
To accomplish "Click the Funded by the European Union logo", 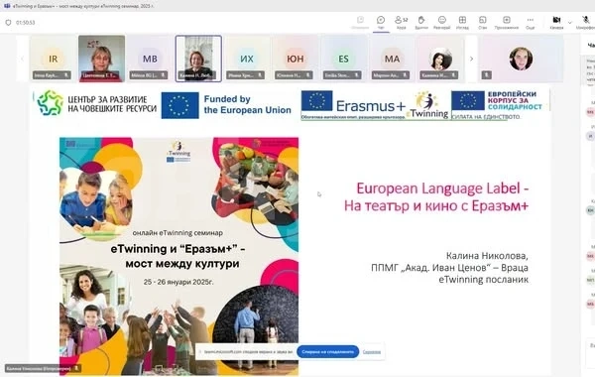I will pos(226,105).
